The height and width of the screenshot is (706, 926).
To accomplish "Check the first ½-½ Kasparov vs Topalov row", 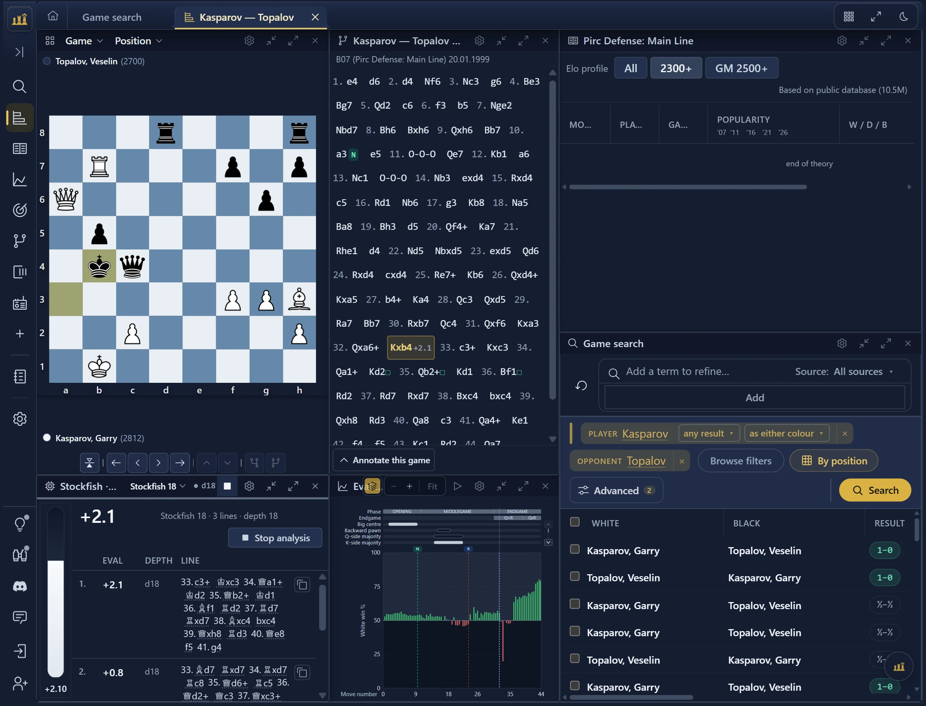I will pos(574,604).
